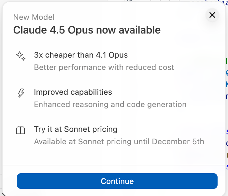The image size is (228, 196).
Task: Click the small chevron at bottom-left corner
Action: [3, 194]
